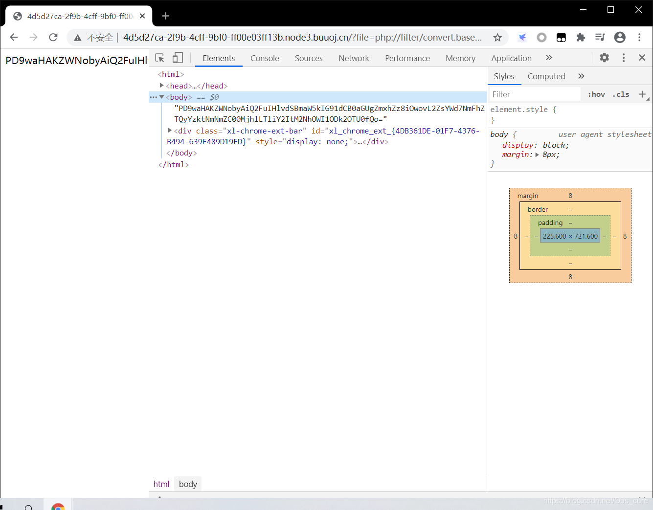Image resolution: width=653 pixels, height=510 pixels.
Task: Expand the head element node
Action: click(162, 86)
